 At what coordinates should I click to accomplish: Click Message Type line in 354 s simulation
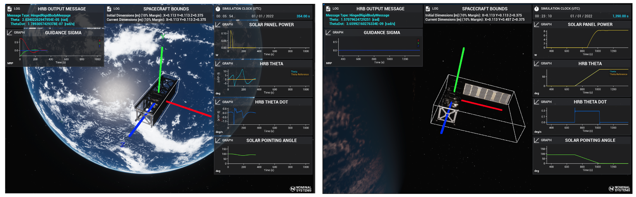point(39,15)
